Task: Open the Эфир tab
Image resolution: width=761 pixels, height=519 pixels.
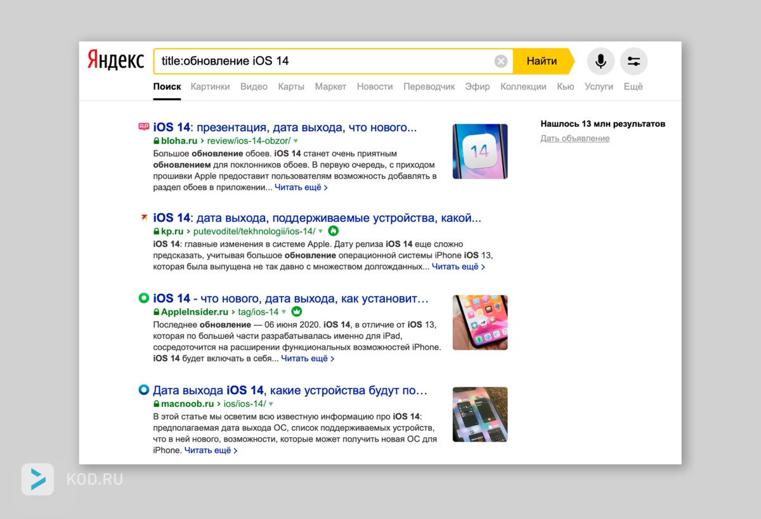Action: (478, 87)
